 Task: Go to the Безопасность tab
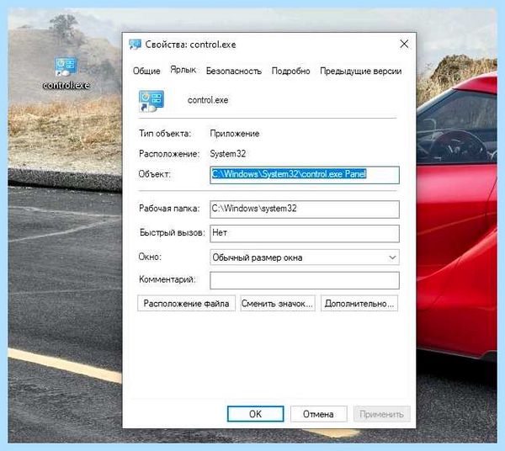point(234,71)
